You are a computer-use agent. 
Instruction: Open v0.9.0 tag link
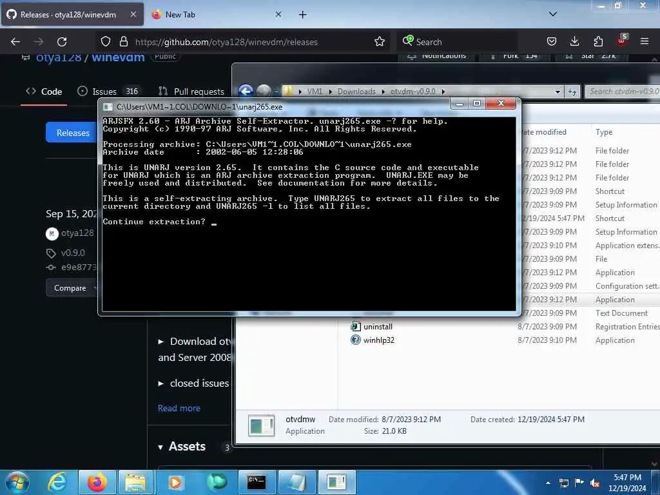[73, 253]
